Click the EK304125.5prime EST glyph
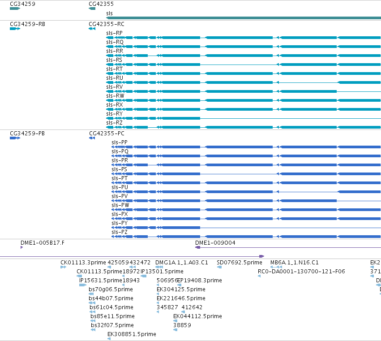Image resolution: width=381 pixels, height=341 pixels. pos(158,294)
